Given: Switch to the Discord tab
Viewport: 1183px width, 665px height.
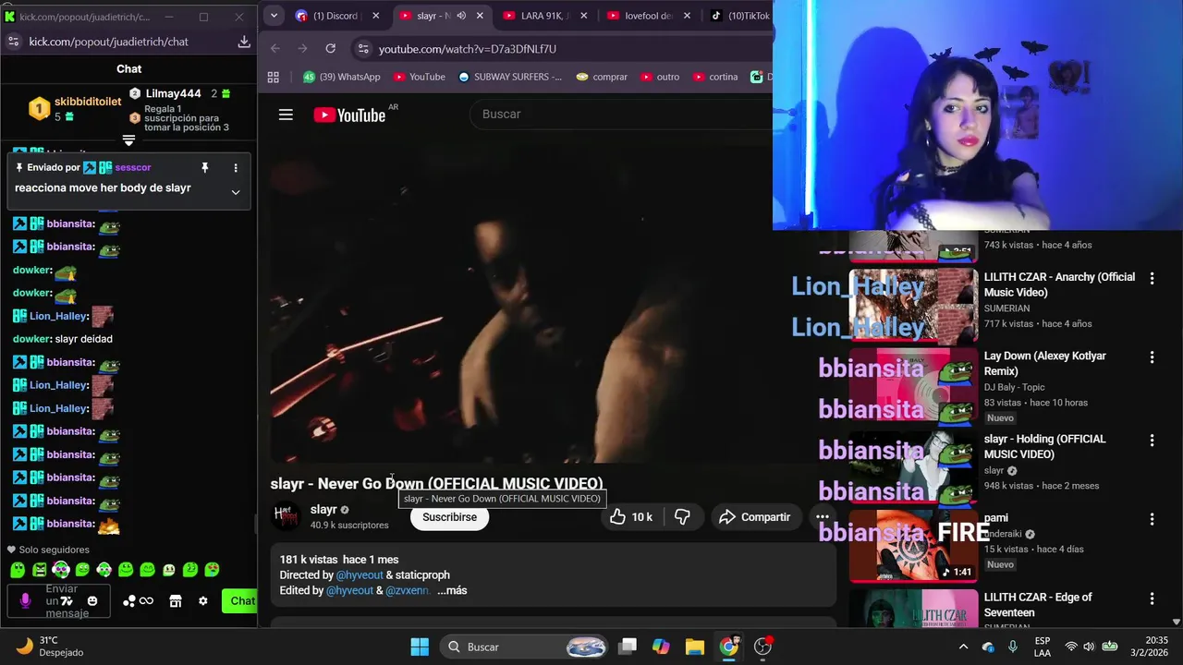Looking at the screenshot, I should coord(335,16).
